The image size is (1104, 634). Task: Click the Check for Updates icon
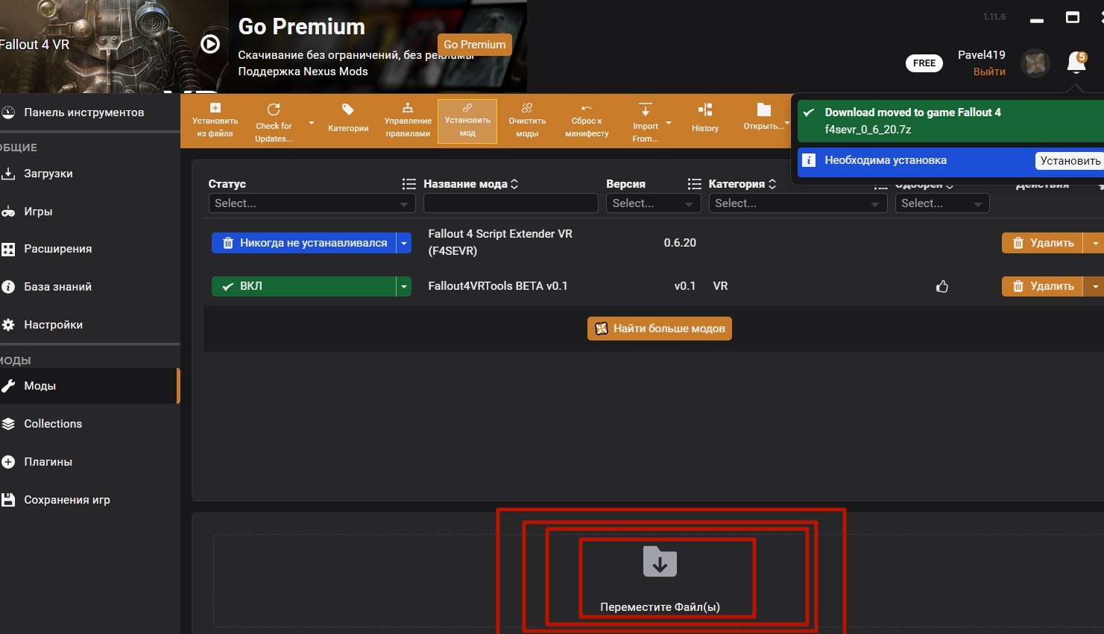[x=274, y=121]
